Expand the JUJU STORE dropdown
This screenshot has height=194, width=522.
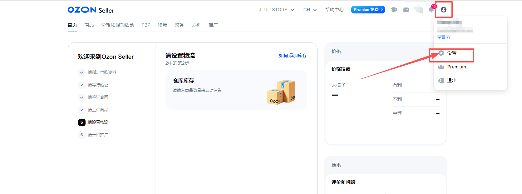click(276, 10)
